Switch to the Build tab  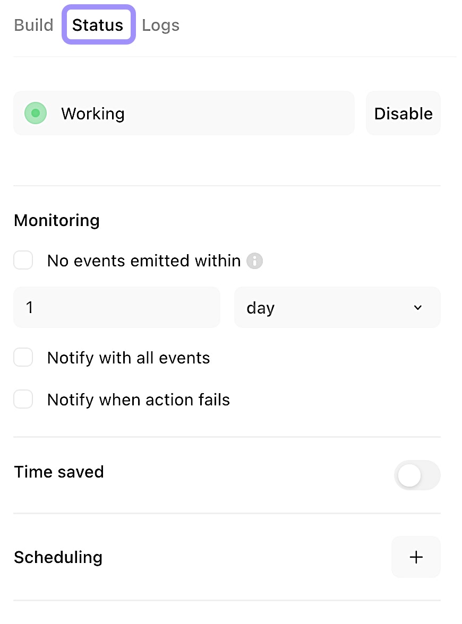33,25
